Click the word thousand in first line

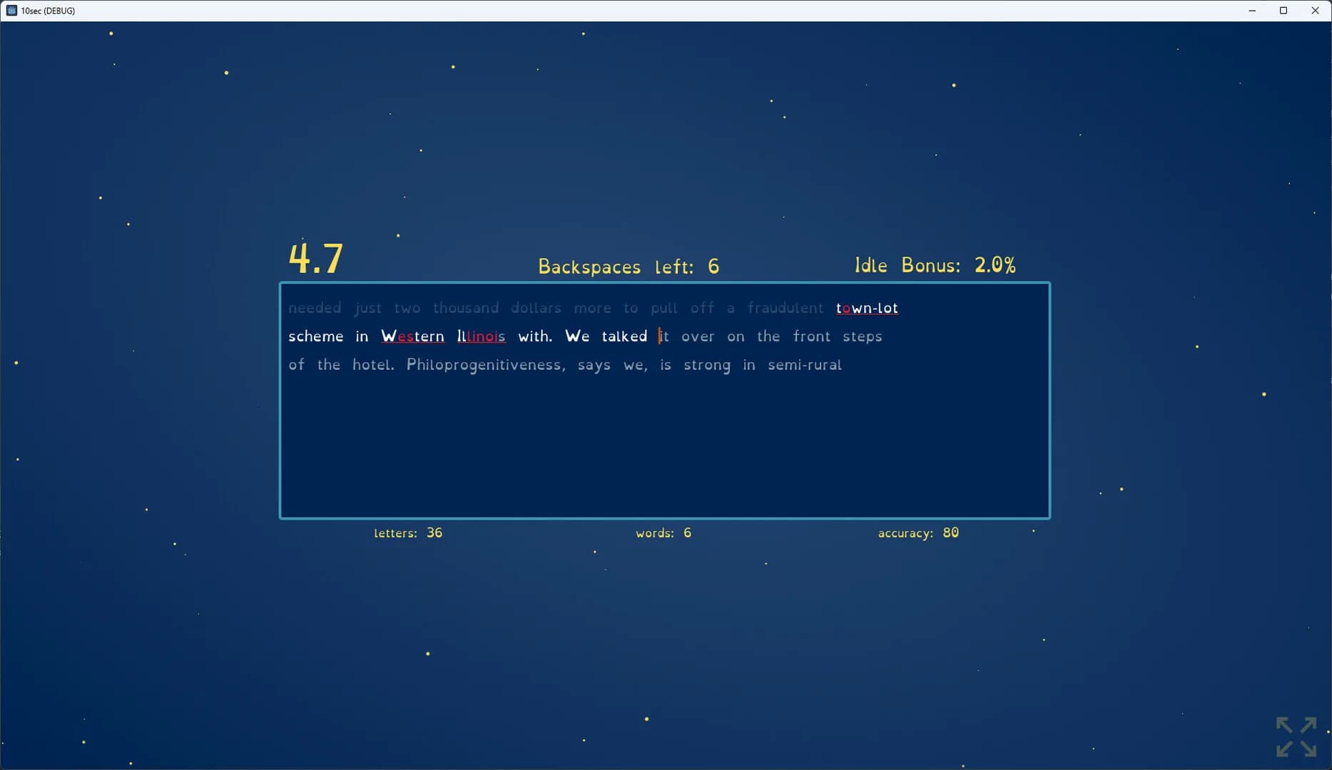(466, 308)
